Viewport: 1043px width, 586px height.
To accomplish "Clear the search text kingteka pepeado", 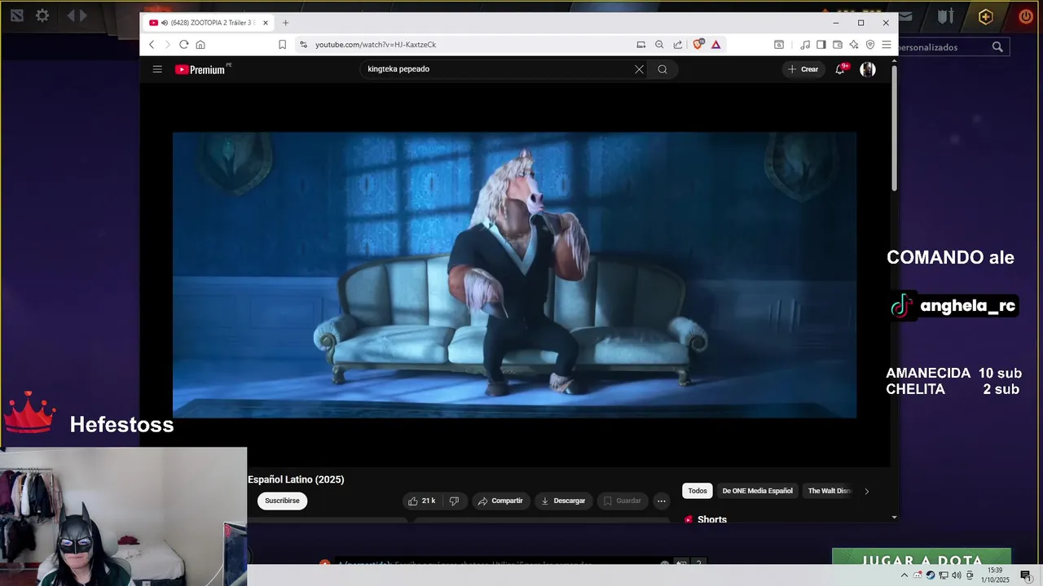I will [639, 69].
